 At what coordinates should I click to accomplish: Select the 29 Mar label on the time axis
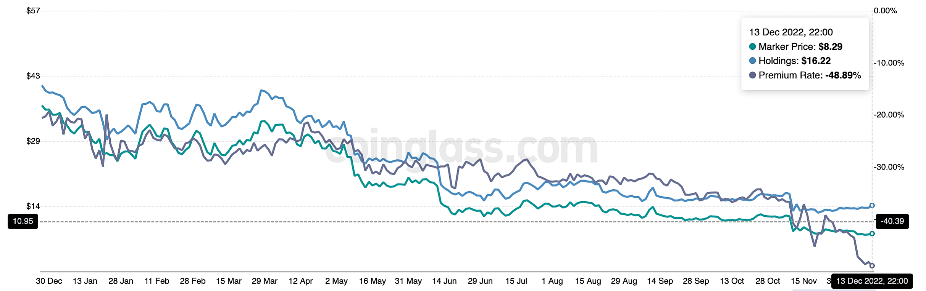point(265,281)
